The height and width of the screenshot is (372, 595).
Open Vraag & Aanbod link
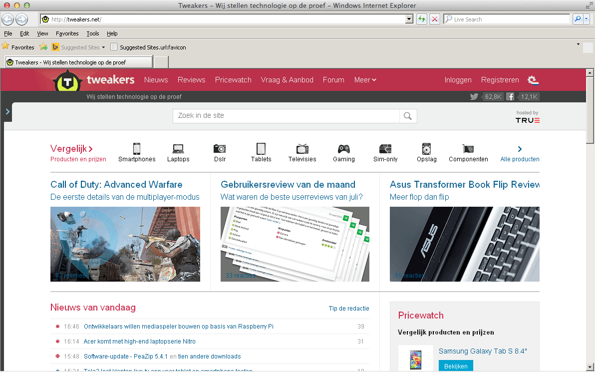tap(287, 80)
